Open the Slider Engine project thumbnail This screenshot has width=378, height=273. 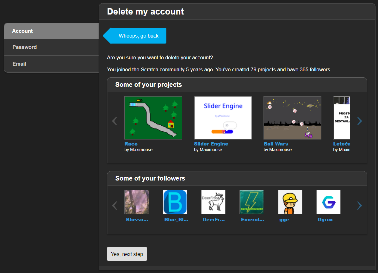click(x=223, y=118)
